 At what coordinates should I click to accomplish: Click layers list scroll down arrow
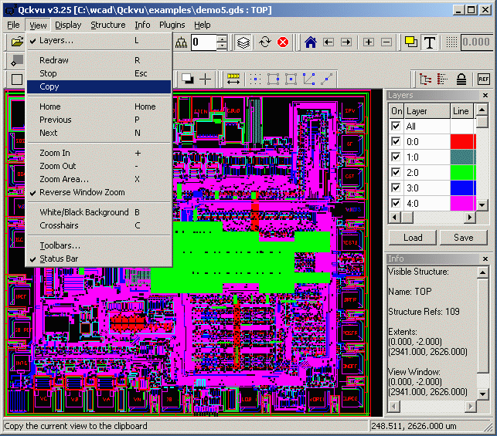482,204
